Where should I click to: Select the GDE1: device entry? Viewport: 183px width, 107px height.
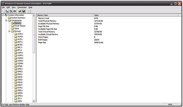point(20,90)
